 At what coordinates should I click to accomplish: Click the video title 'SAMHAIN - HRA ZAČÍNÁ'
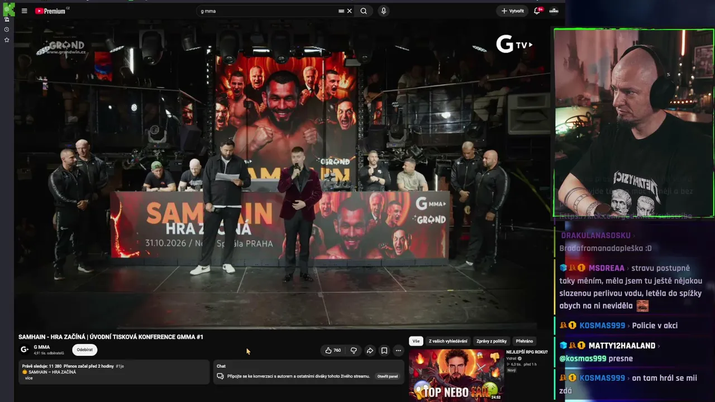[111, 337]
